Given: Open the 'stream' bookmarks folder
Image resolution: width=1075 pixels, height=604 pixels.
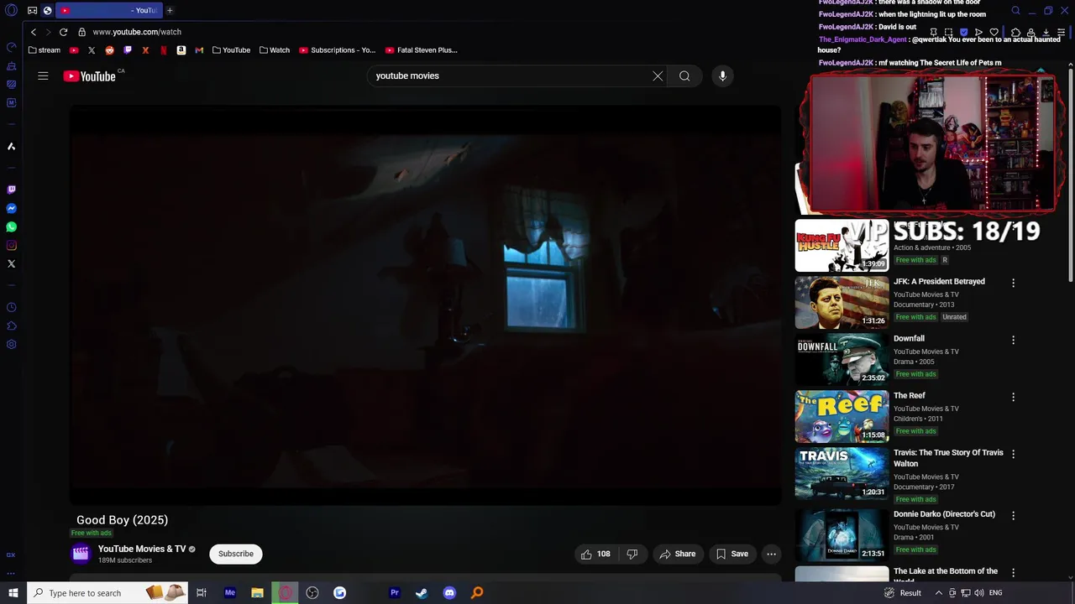Looking at the screenshot, I should [45, 50].
